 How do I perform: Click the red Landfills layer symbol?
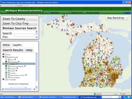(6, 73)
